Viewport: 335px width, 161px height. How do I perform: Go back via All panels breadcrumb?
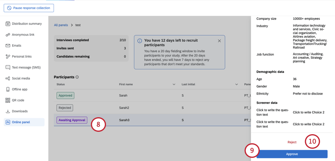click(61, 25)
